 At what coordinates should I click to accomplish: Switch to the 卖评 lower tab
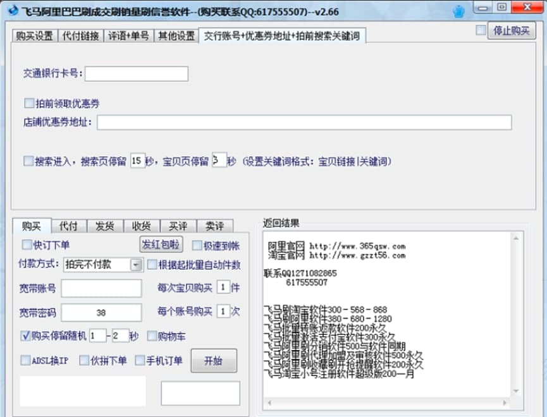coord(214,226)
